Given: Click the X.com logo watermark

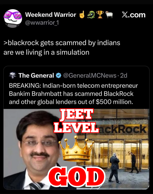Looking at the screenshot, I should pos(134,15).
